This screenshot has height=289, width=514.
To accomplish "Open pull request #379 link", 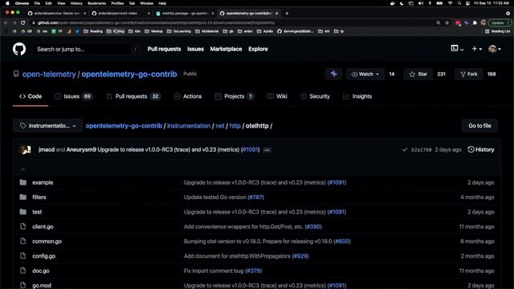I will pos(254,271).
